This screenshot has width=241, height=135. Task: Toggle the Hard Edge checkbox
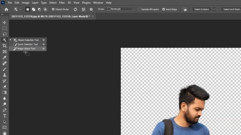point(164,9)
